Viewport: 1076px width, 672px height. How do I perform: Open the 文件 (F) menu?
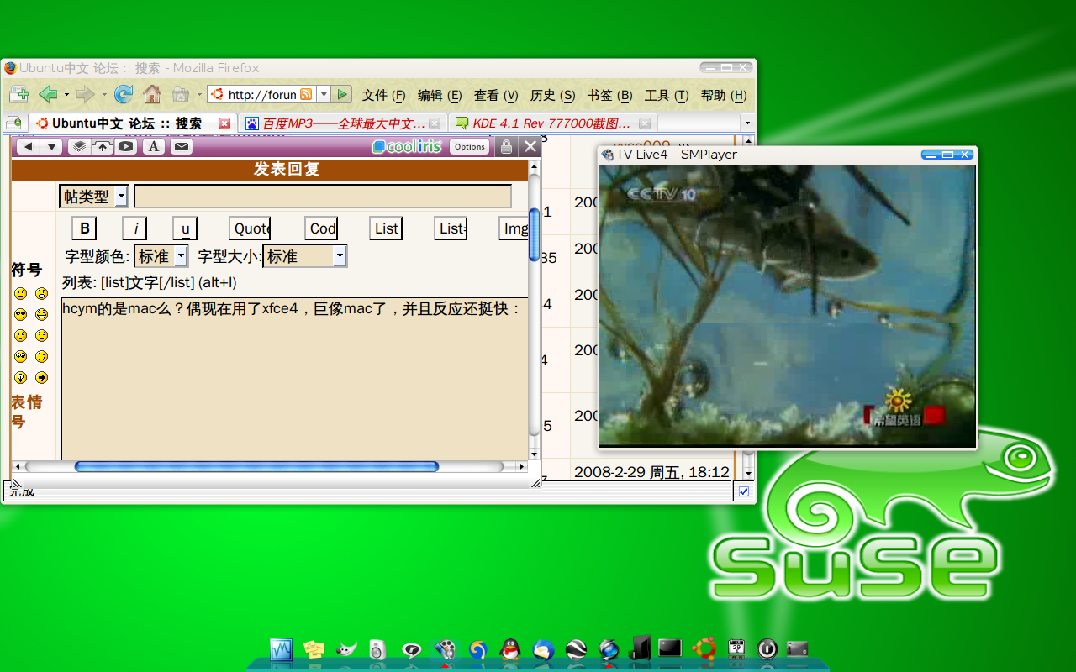[x=384, y=95]
